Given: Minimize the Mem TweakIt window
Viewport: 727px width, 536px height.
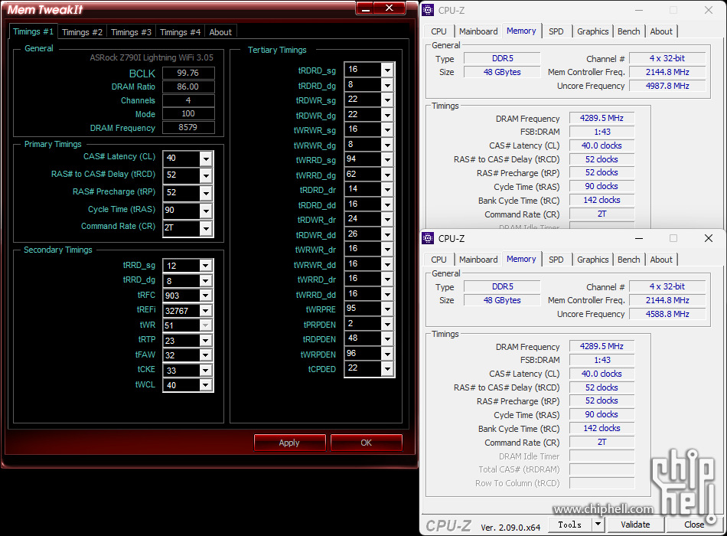Looking at the screenshot, I should [366, 8].
